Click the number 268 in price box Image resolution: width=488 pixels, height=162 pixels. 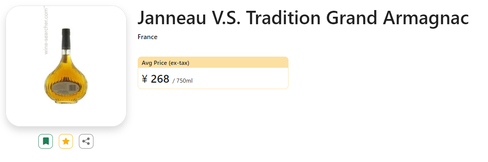pos(160,79)
